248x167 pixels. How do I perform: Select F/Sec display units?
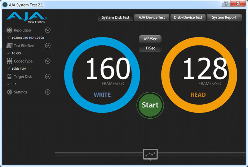tap(150, 48)
